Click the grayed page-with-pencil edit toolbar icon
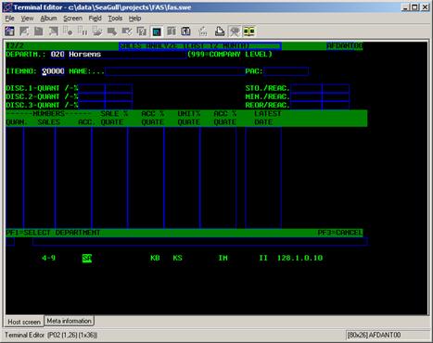Image resolution: width=433 pixels, height=343 pixels. (x=24, y=31)
